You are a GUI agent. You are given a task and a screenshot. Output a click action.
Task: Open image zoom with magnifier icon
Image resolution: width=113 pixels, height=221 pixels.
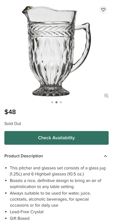click(106, 96)
